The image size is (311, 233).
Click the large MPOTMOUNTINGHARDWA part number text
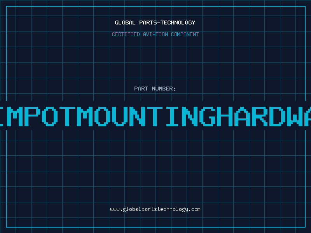155,116
